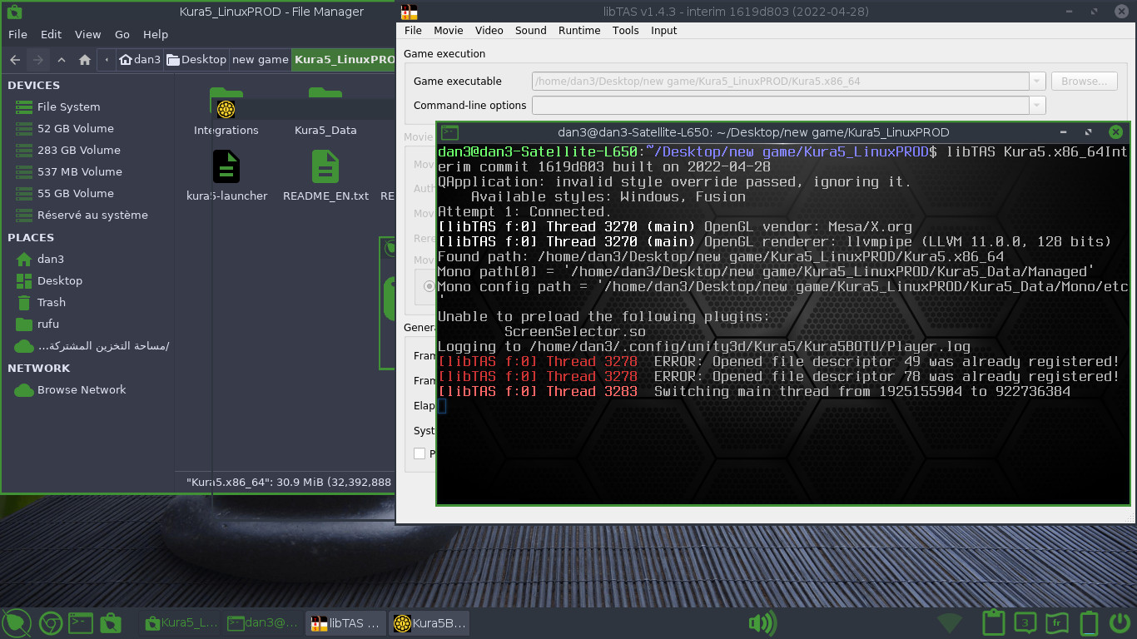Switch to Kura5_L... file manager taskbar window
The height and width of the screenshot is (639, 1137).
click(x=181, y=622)
